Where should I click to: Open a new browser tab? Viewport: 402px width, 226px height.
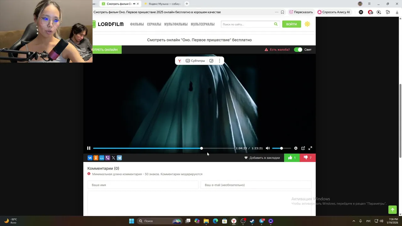pos(187,4)
